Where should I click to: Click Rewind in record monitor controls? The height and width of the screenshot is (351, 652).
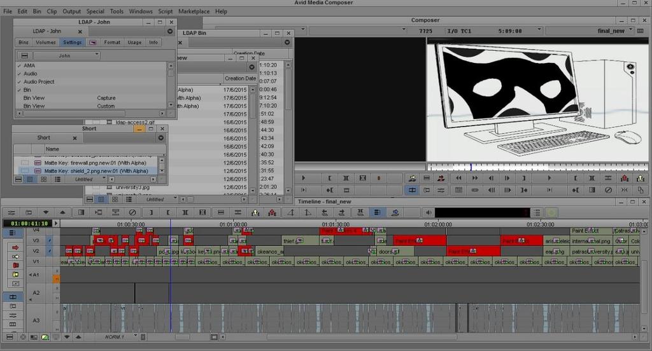tap(458, 178)
